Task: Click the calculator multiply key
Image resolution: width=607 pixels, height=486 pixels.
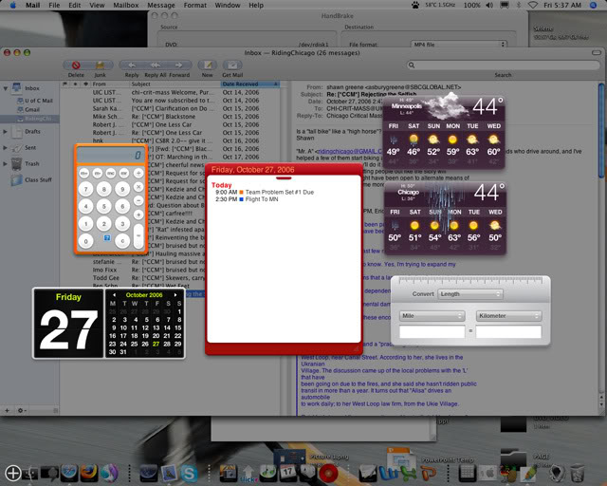Action: (138, 187)
